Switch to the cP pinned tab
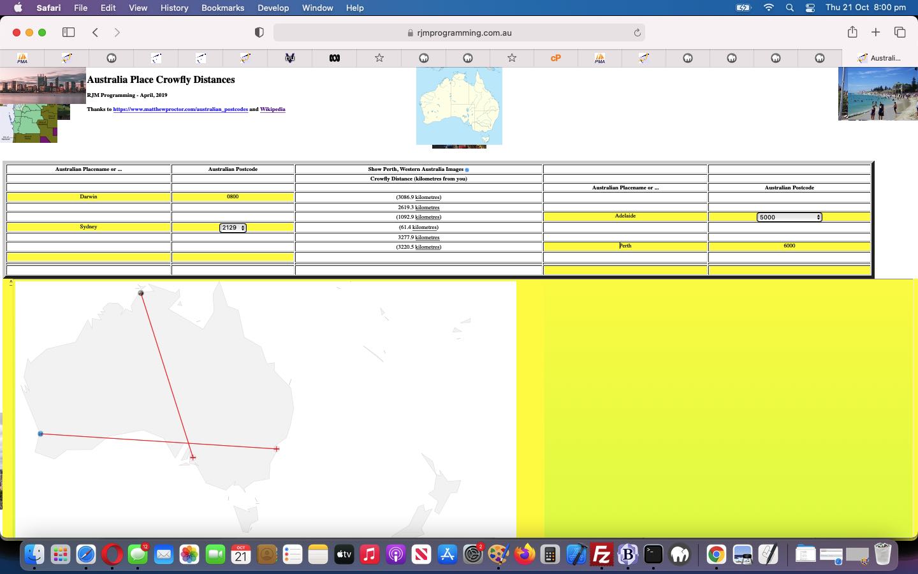This screenshot has height=574, width=918. click(555, 58)
